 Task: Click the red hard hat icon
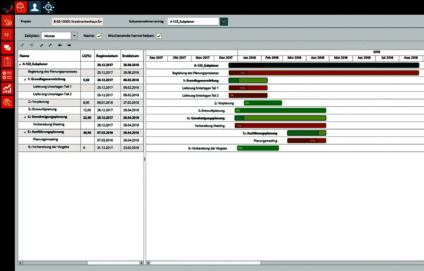click(x=21, y=7)
